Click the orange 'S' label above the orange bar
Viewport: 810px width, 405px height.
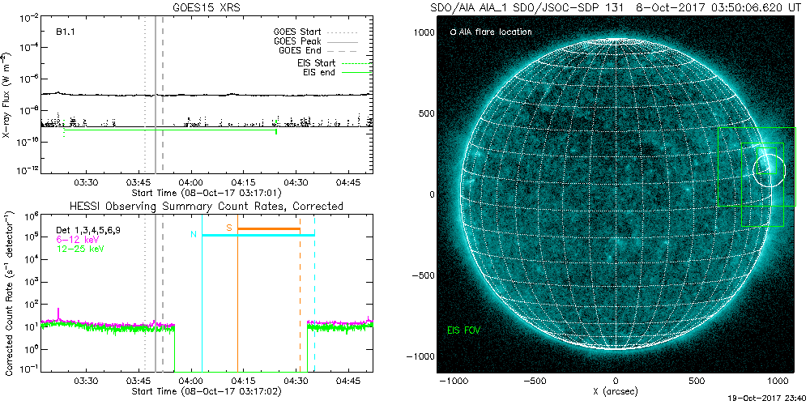pos(229,228)
